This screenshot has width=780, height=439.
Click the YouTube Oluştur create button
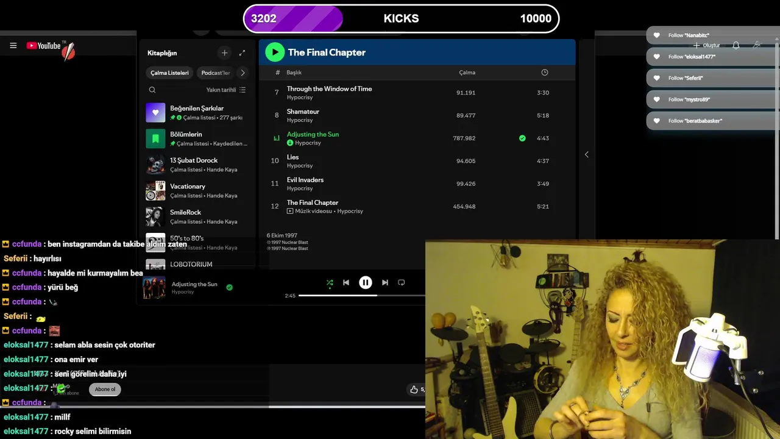point(707,46)
